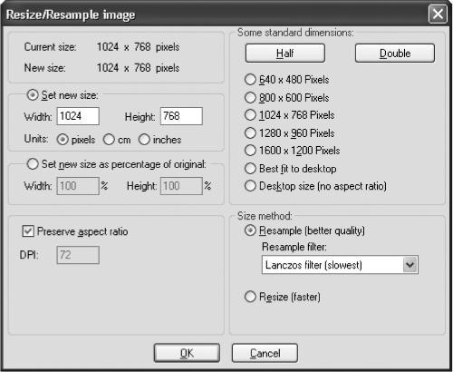
Task: Open the Resample filter dropdown arrow
Action: 410,265
